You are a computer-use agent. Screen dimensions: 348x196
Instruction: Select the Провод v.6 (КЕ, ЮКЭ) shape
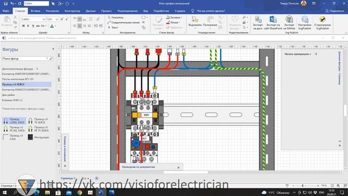(14, 121)
